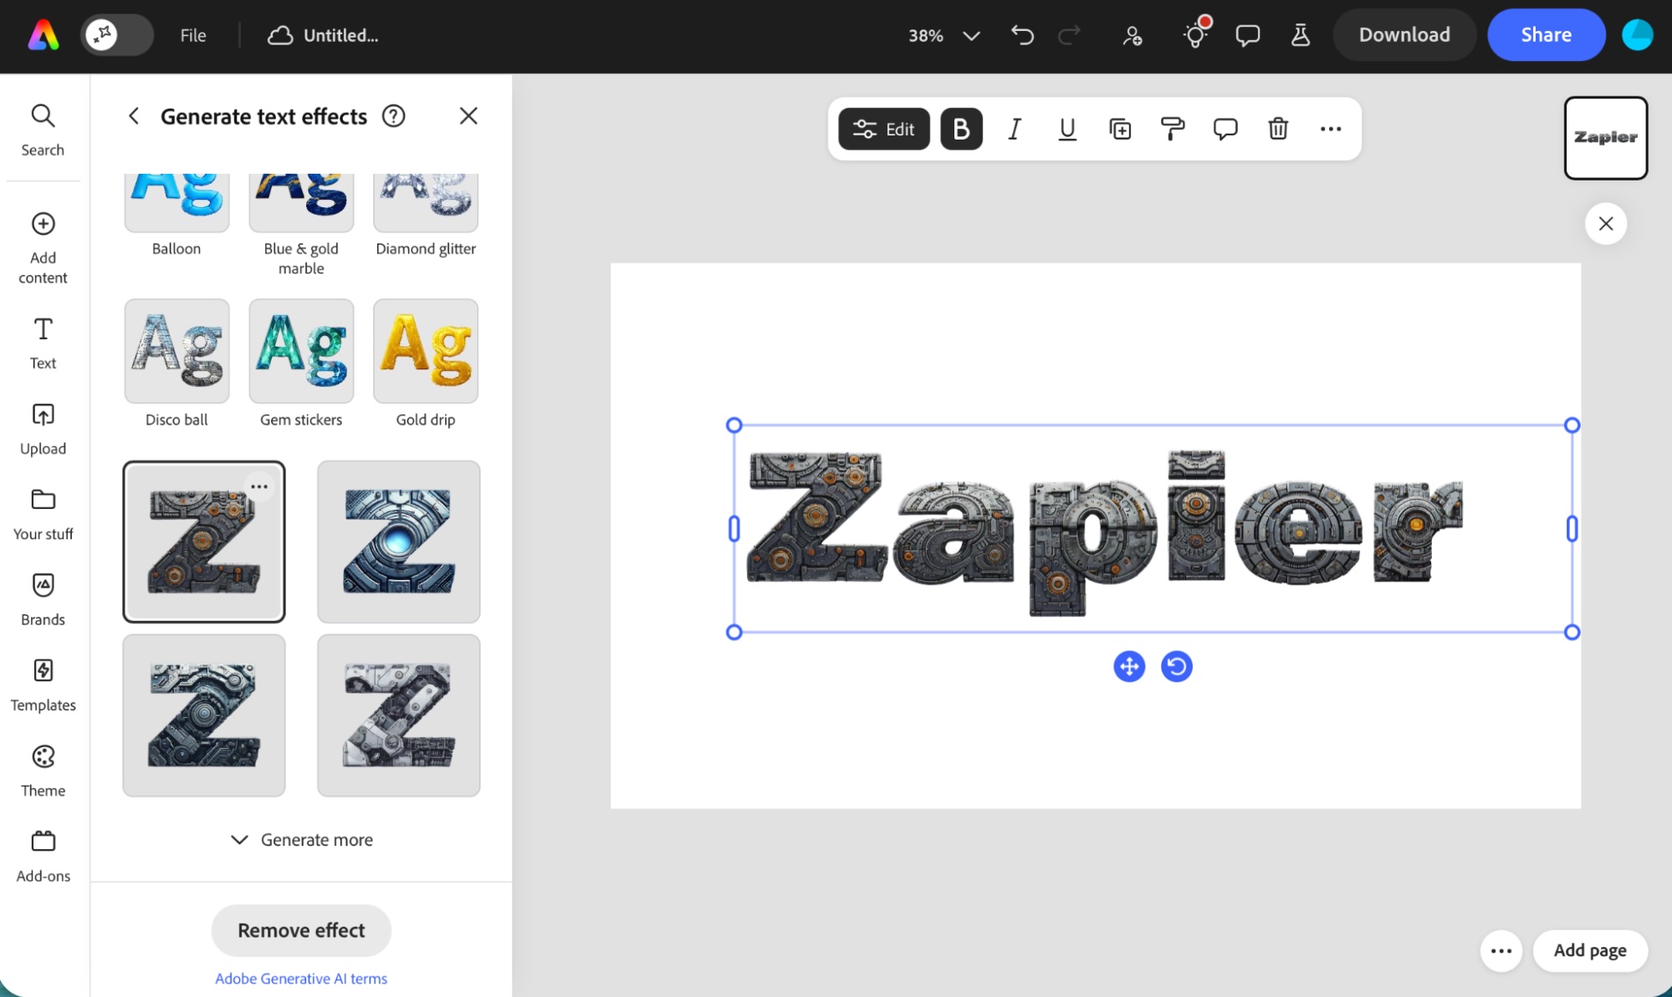The height and width of the screenshot is (997, 1672).
Task: Open more options on floating toolbar
Action: pyautogui.click(x=1330, y=129)
